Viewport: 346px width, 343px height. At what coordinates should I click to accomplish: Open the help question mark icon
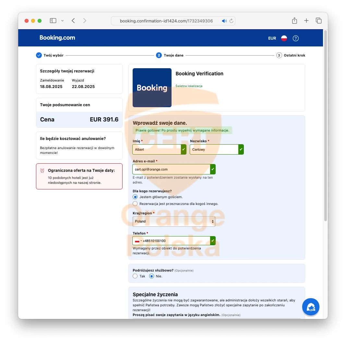tap(295, 38)
